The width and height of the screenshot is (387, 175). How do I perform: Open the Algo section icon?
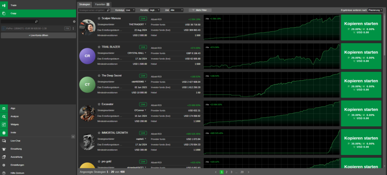point(4,108)
